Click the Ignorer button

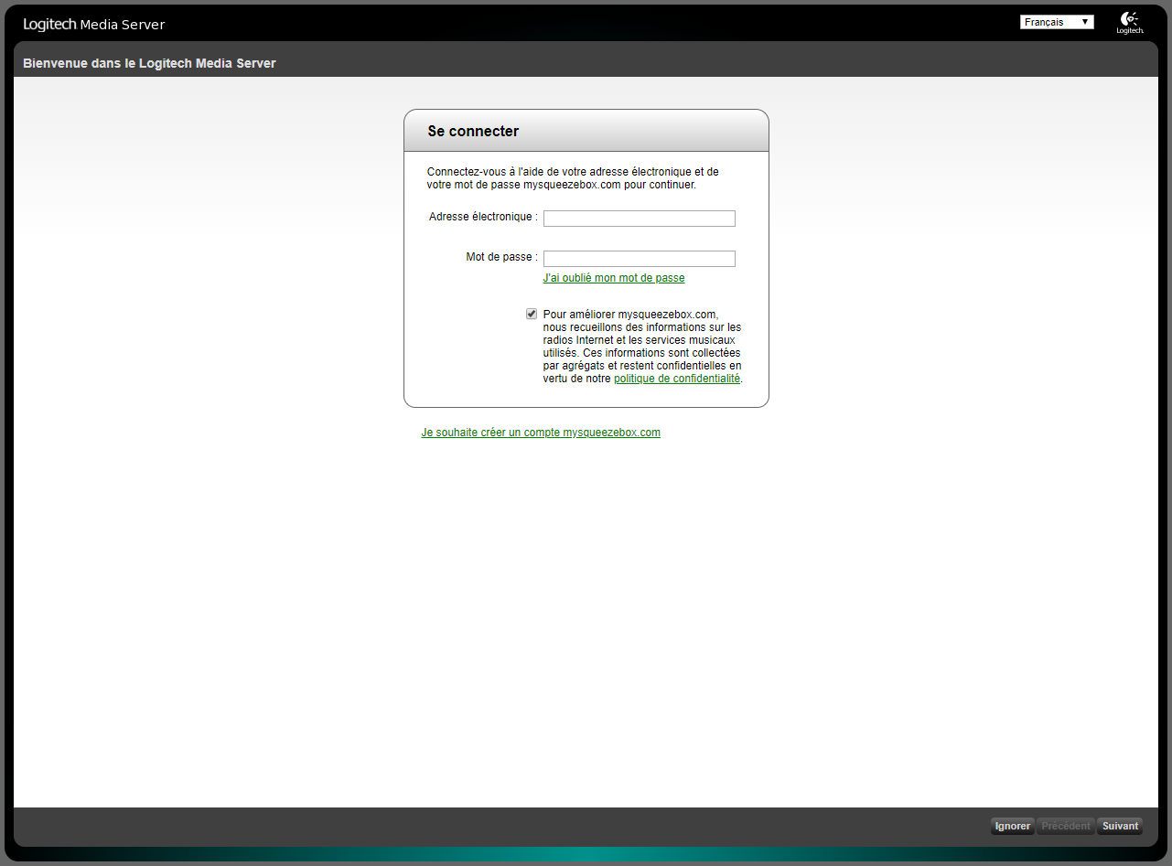(1013, 827)
